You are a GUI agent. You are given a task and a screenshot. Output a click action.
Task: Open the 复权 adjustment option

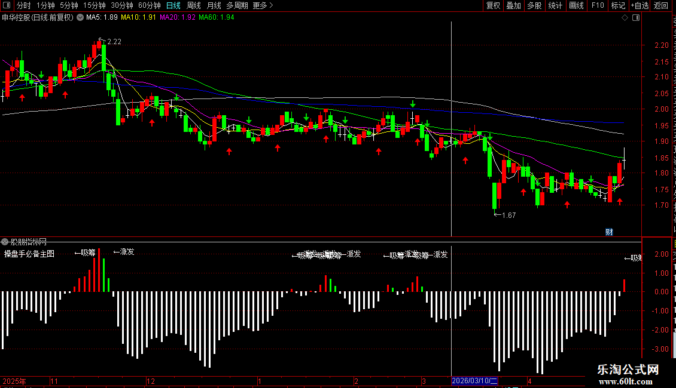(x=493, y=5)
